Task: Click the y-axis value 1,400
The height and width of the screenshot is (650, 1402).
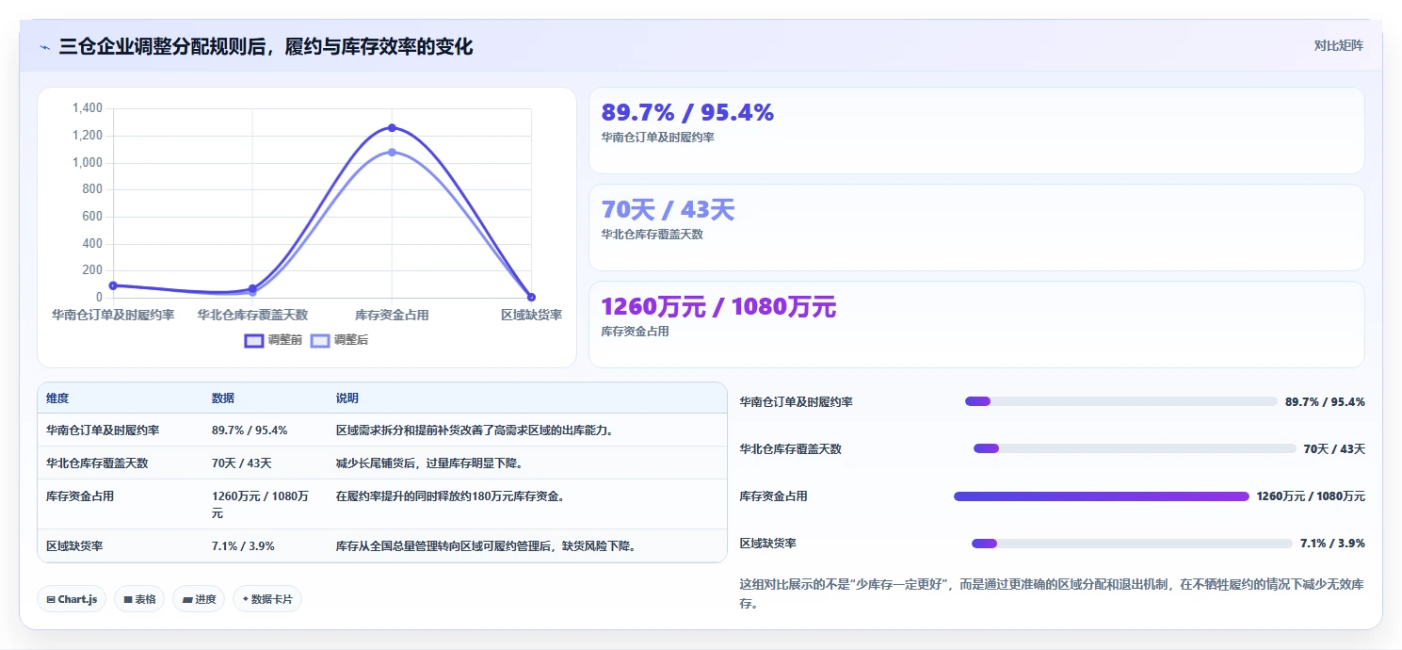Action: pos(88,108)
